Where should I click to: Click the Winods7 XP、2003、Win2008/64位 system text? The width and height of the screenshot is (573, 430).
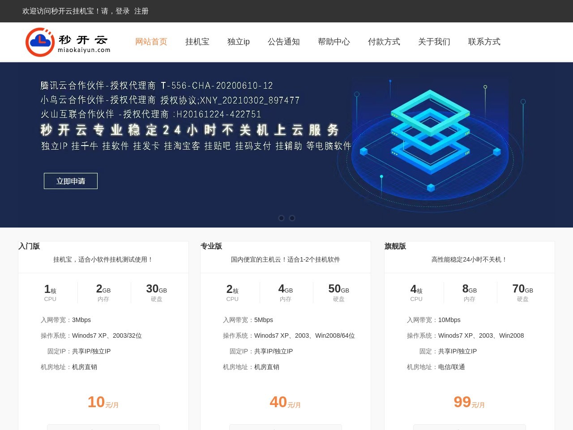pos(304,335)
